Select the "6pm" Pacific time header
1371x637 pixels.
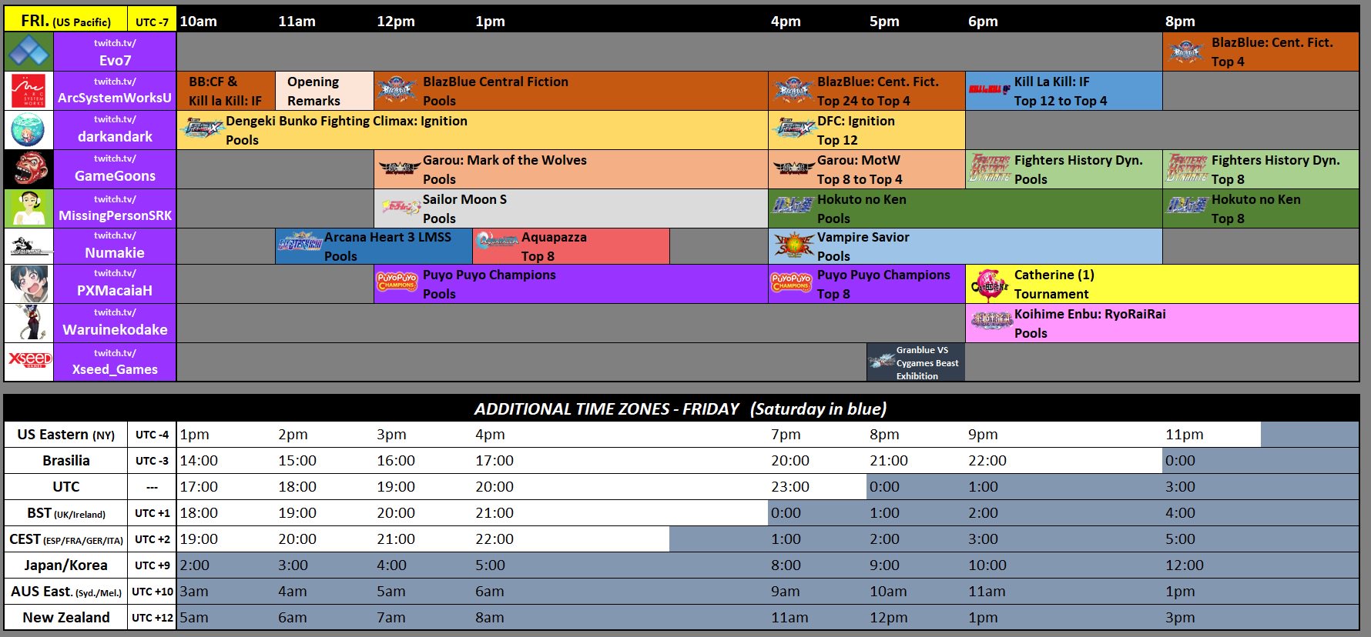(x=983, y=22)
